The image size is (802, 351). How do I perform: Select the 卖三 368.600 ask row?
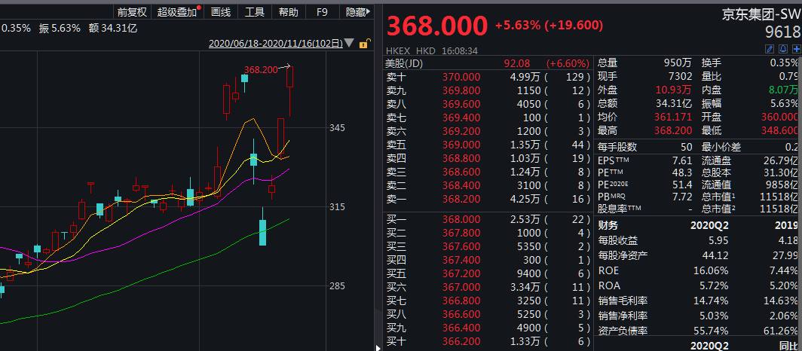[488, 172]
